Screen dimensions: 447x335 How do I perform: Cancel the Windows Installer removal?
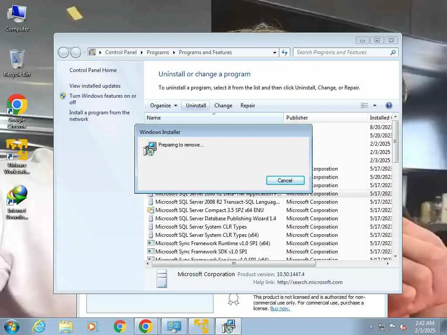click(x=285, y=180)
